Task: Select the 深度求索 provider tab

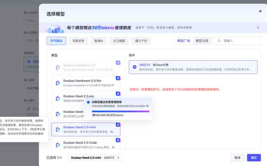Action: tap(78, 41)
